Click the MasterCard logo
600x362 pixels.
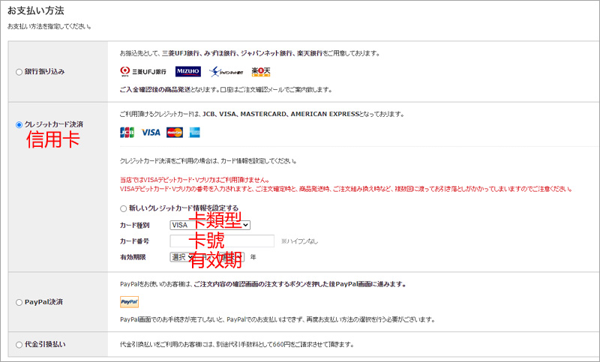pos(175,133)
